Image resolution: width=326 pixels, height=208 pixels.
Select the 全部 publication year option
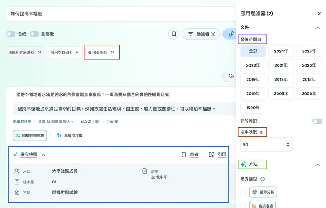(253, 52)
